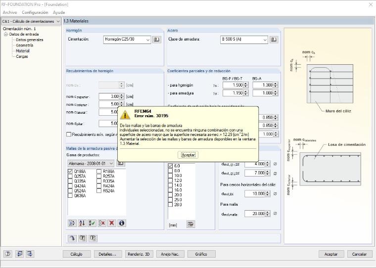The width and height of the screenshot is (376, 268).
Task: Open the Archivo menu
Action: 10,12
